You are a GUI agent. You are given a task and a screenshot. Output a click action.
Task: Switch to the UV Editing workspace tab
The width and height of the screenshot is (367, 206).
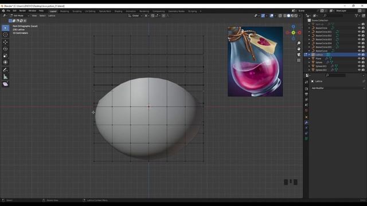pyautogui.click(x=90, y=11)
